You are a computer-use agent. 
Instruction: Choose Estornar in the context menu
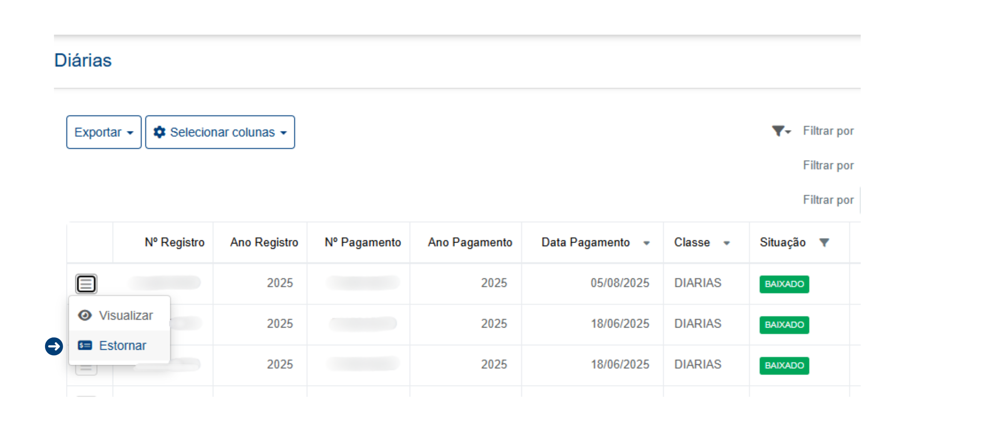[x=122, y=345]
